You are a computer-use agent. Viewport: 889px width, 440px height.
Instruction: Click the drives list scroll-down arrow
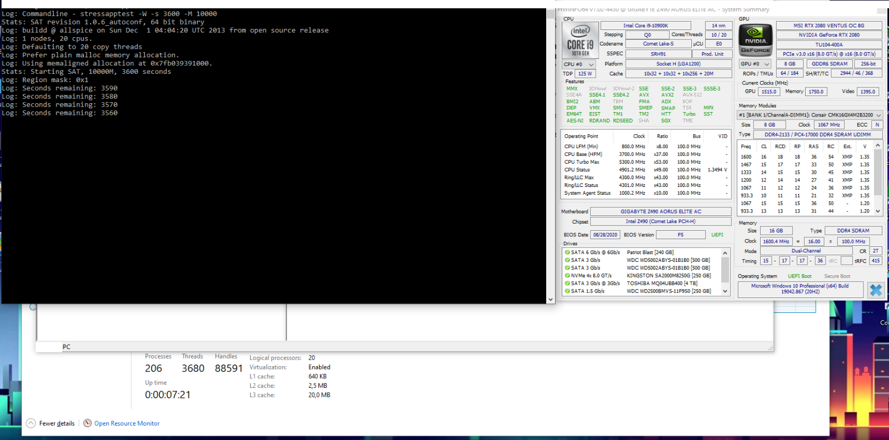point(725,291)
